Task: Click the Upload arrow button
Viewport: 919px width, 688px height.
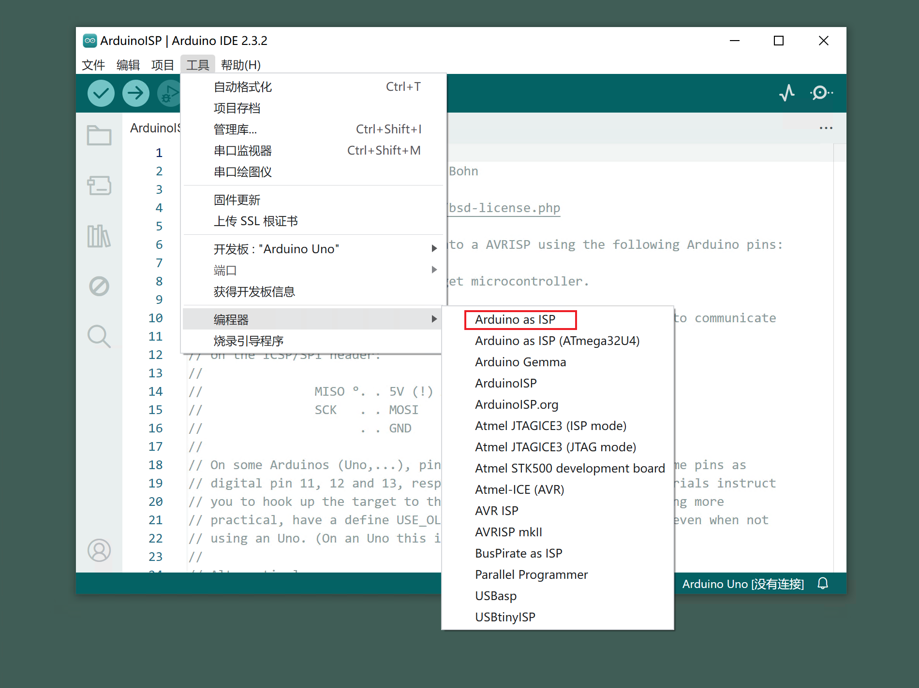Action: pos(135,93)
